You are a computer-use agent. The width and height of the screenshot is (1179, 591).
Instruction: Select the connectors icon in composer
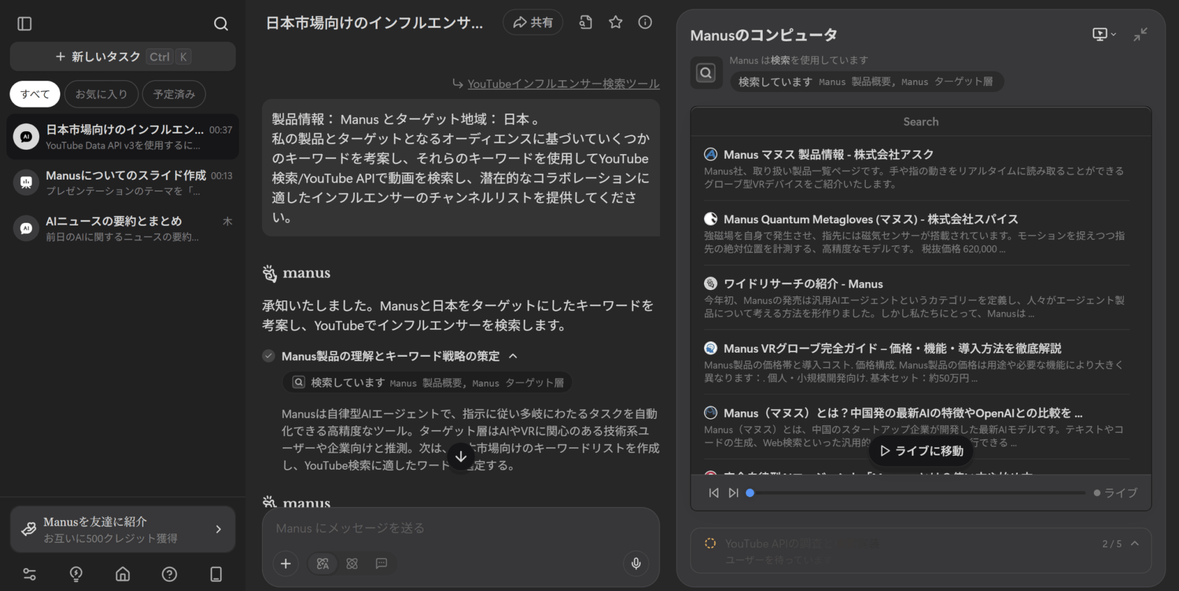pyautogui.click(x=352, y=563)
